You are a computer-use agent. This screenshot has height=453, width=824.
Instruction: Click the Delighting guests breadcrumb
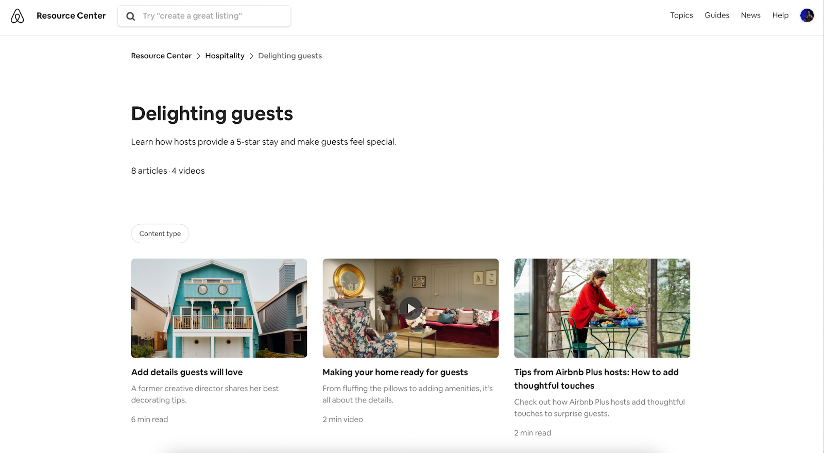pyautogui.click(x=289, y=56)
